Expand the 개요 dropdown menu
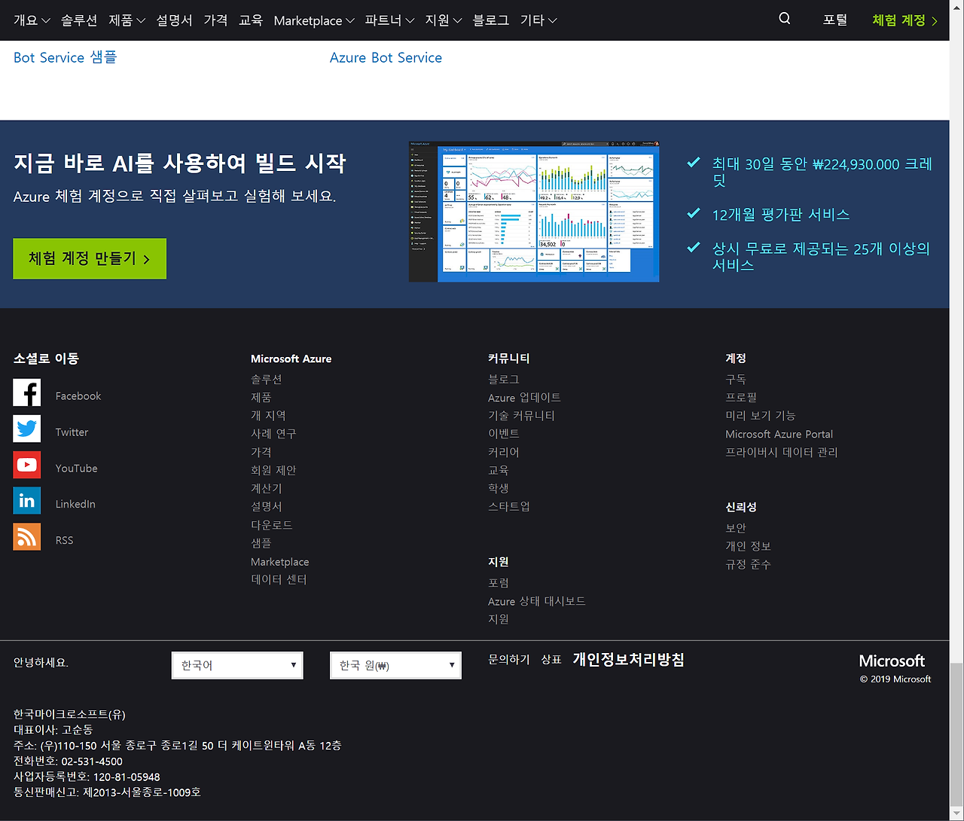 [32, 20]
